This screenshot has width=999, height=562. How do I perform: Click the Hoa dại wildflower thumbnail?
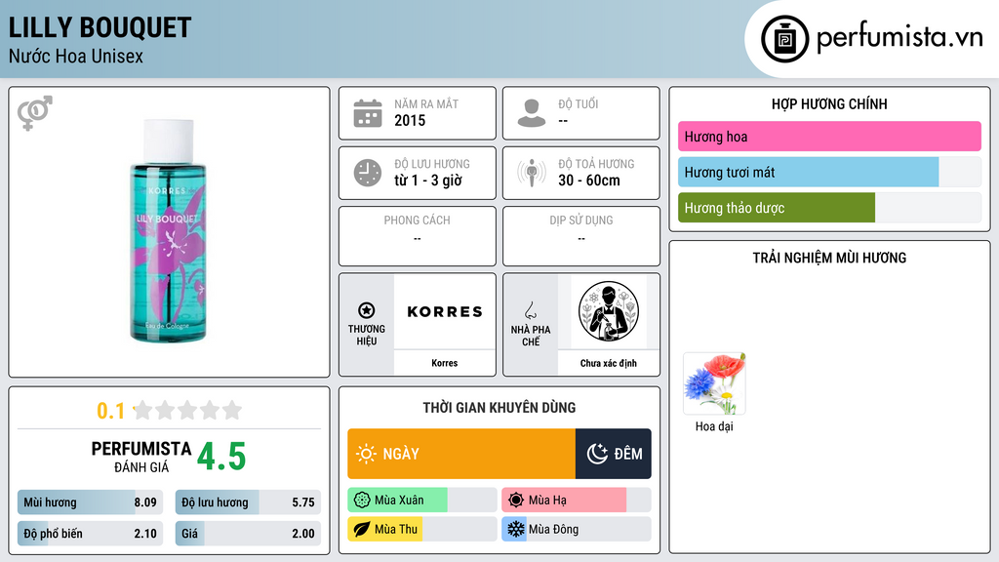(x=714, y=384)
